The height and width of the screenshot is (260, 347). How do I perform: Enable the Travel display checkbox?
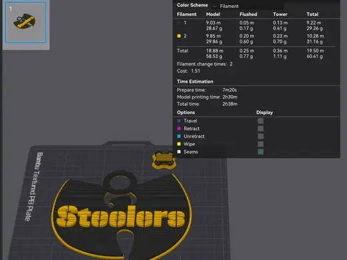(260, 121)
